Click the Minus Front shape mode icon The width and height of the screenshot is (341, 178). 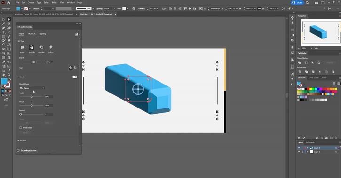[306, 62]
